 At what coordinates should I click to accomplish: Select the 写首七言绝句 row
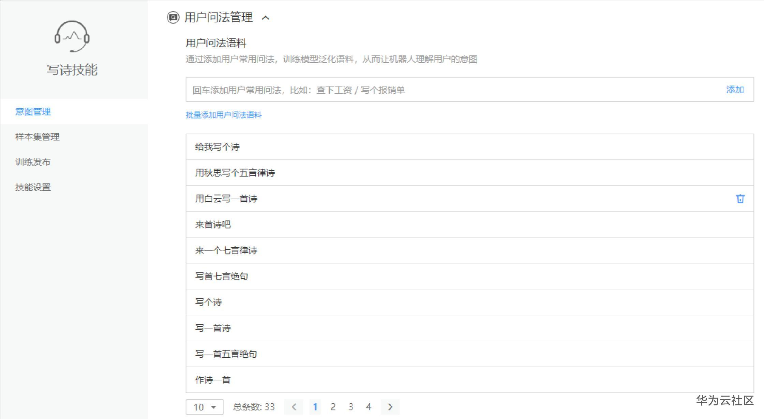point(222,276)
